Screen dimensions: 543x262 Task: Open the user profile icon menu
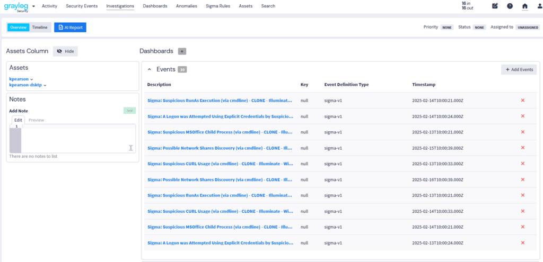point(538,6)
